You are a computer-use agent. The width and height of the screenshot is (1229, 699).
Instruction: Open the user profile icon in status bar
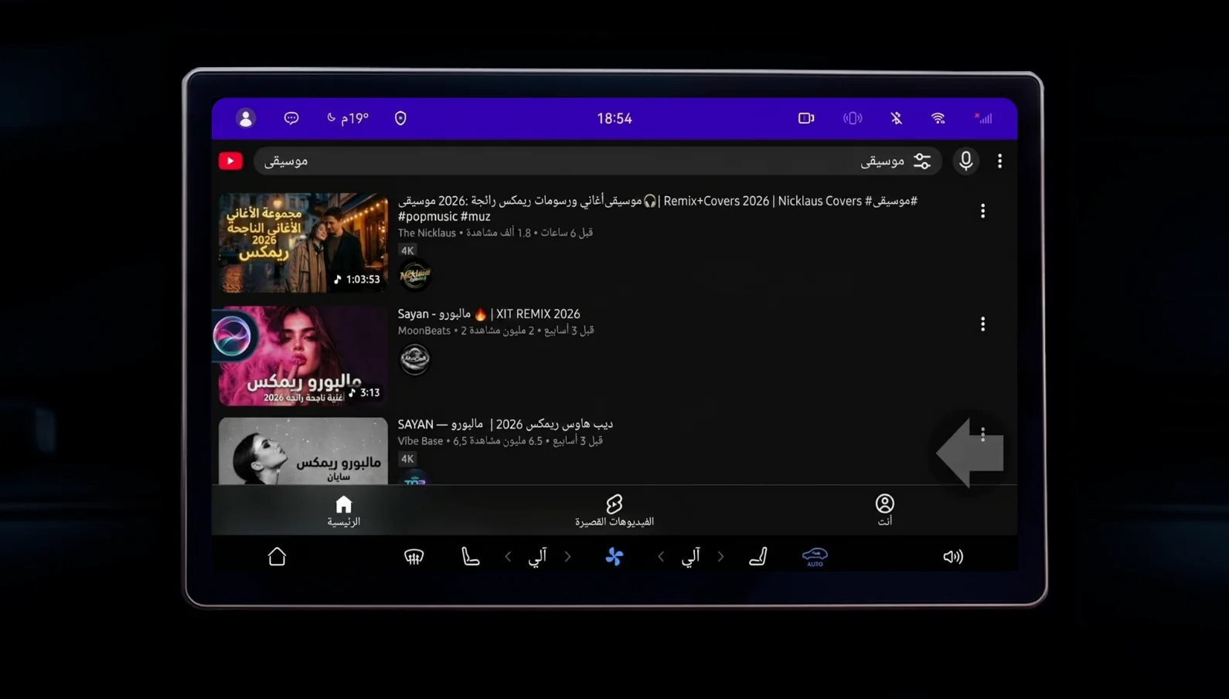(x=246, y=118)
